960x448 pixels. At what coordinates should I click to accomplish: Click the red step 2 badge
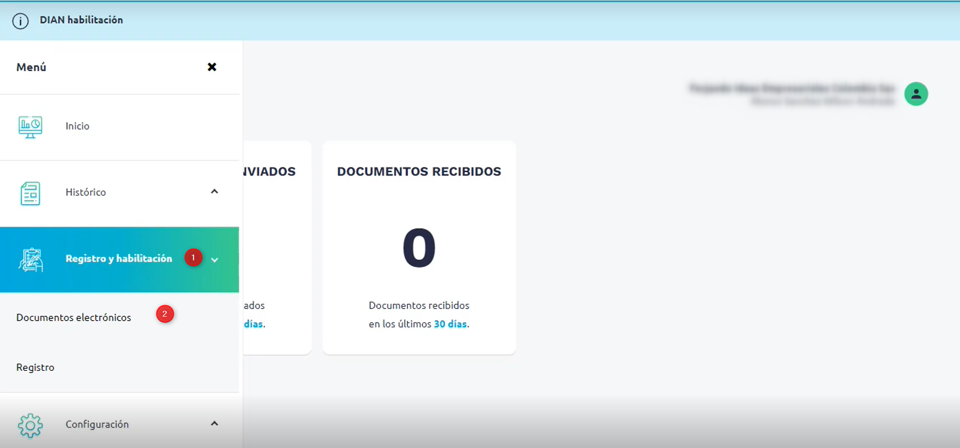pyautogui.click(x=165, y=314)
